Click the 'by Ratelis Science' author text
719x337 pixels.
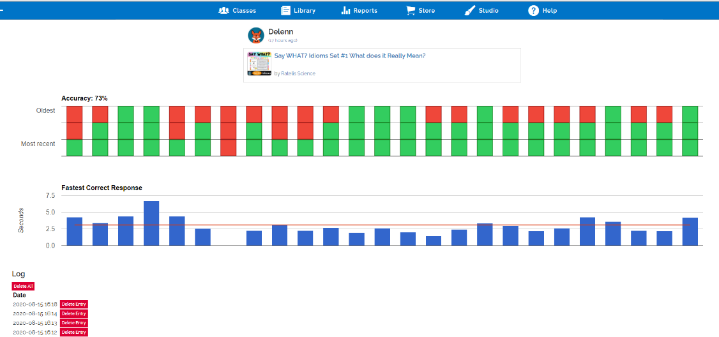295,73
